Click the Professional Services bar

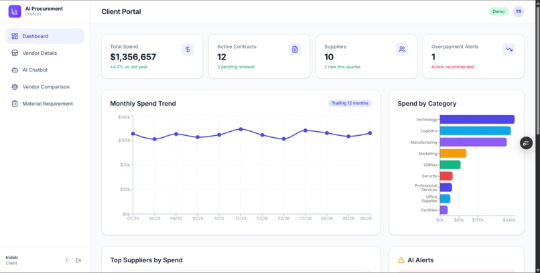tap(446, 187)
